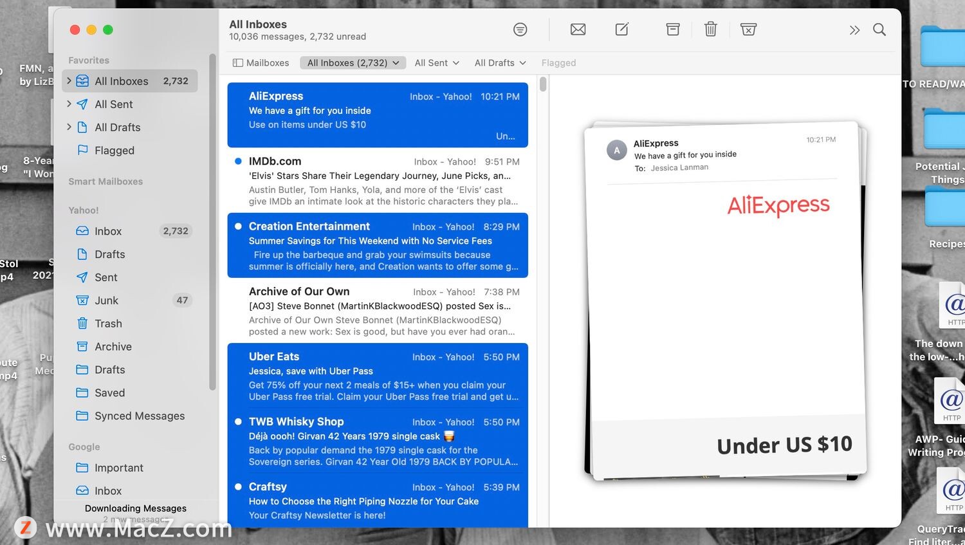
Task: Open the TWB Whisky Shop email
Action: (378, 440)
